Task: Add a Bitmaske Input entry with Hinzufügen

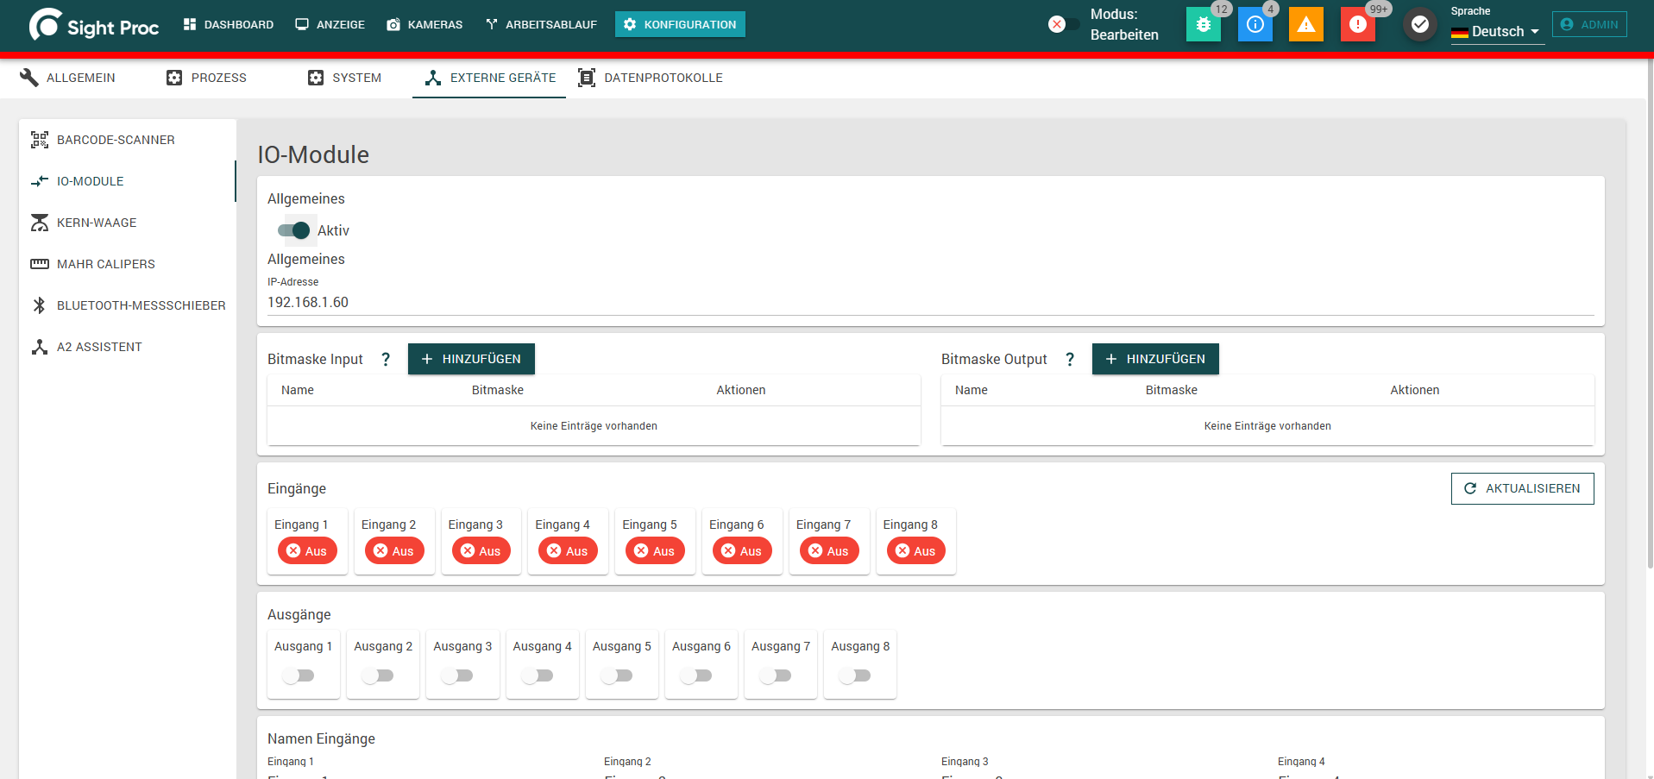Action: (471, 359)
